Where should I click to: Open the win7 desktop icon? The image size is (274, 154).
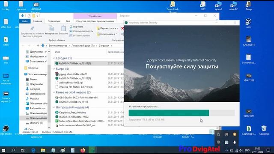pyautogui.click(x=249, y=23)
